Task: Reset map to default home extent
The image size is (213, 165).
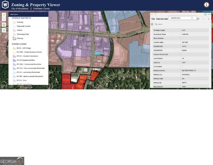Action: 4,25
